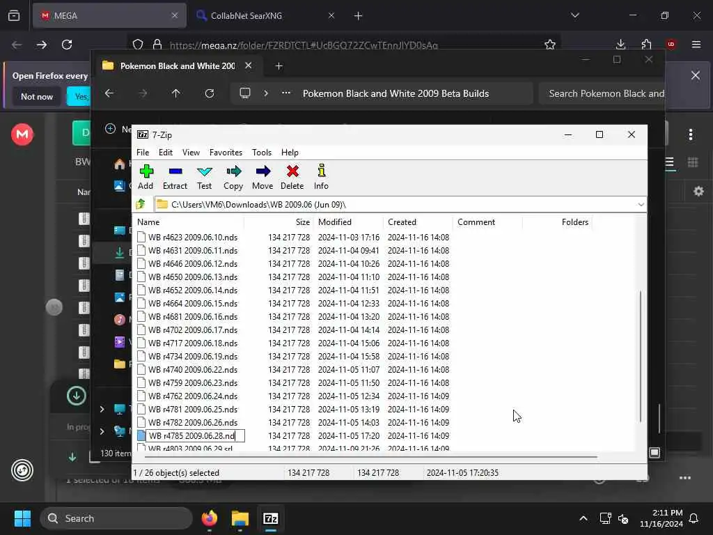Click the 7-Zip vertical scrollbar
The width and height of the screenshot is (713, 535).
pyautogui.click(x=641, y=356)
